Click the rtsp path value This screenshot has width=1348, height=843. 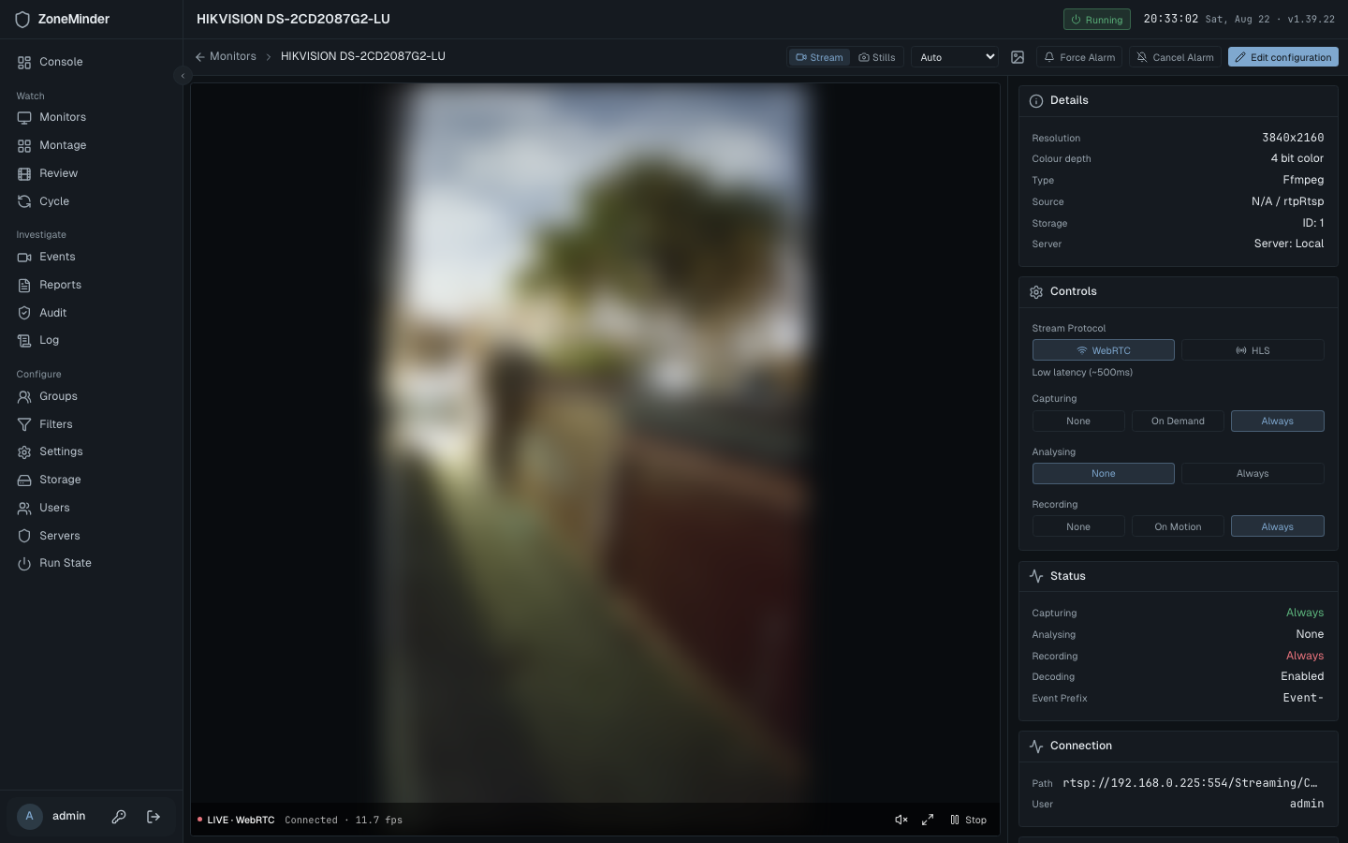pos(1190,783)
